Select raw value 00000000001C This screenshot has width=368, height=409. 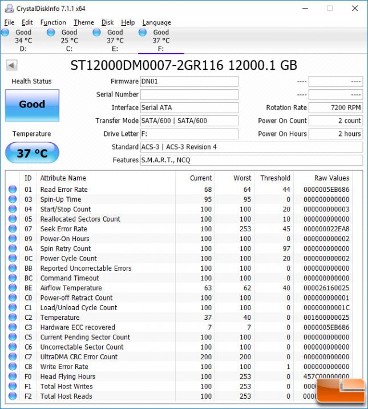pyautogui.click(x=326, y=307)
